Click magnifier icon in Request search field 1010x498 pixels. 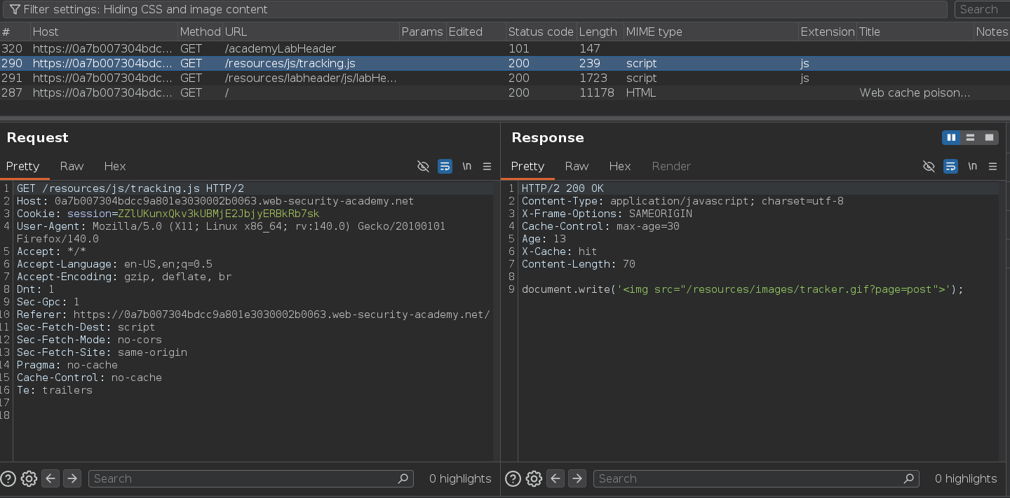point(403,478)
